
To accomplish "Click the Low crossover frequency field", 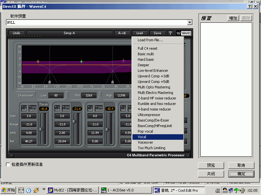I will [x=56, y=96].
